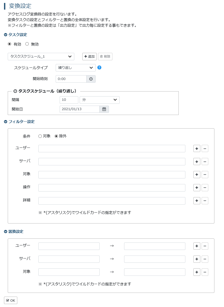Open the タスクスケジュール_1 dropdown

[41, 56]
